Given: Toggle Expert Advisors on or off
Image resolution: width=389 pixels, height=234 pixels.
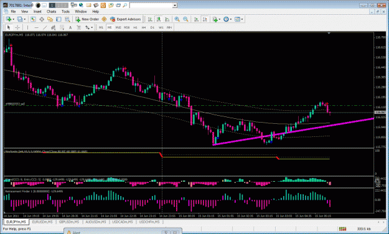Looking at the screenshot, I should tap(125, 19).
